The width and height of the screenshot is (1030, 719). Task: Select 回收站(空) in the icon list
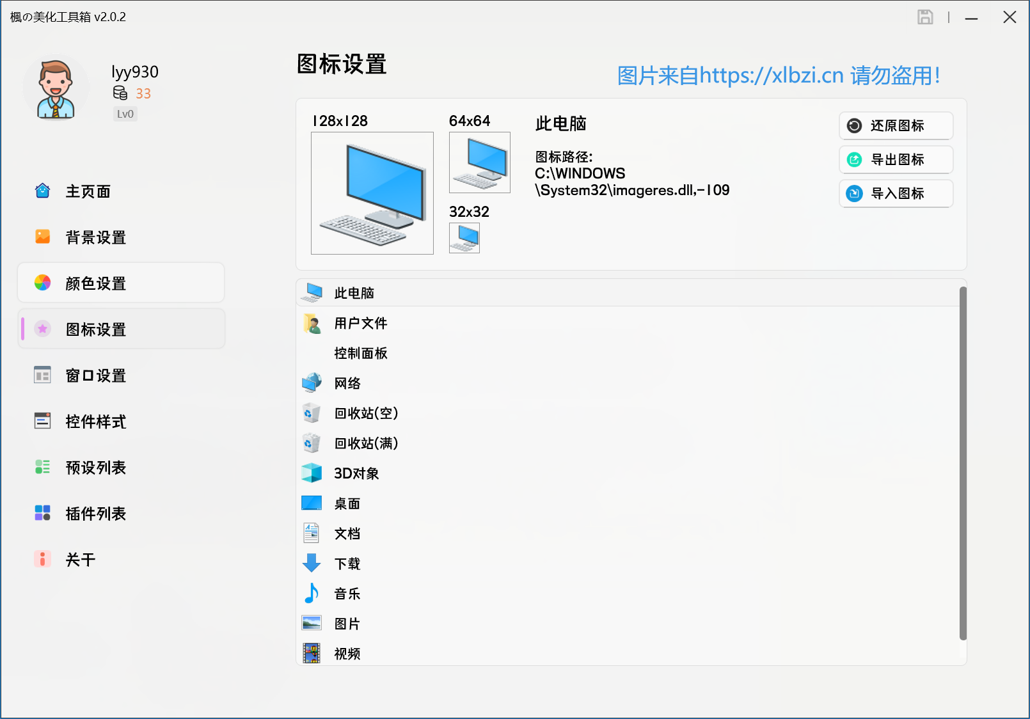click(365, 413)
